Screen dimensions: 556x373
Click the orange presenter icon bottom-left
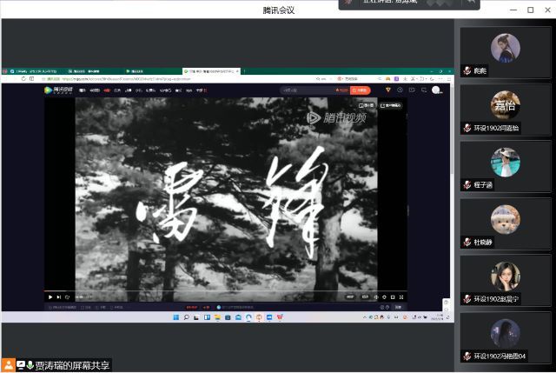point(8,365)
